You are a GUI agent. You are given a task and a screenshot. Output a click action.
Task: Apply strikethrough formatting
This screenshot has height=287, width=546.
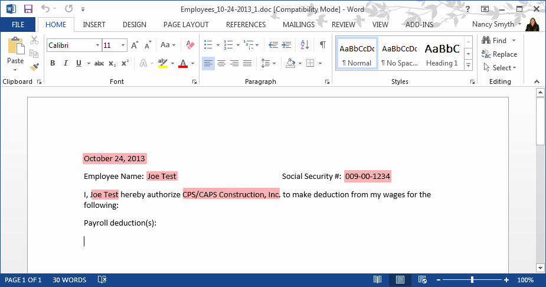[99, 63]
